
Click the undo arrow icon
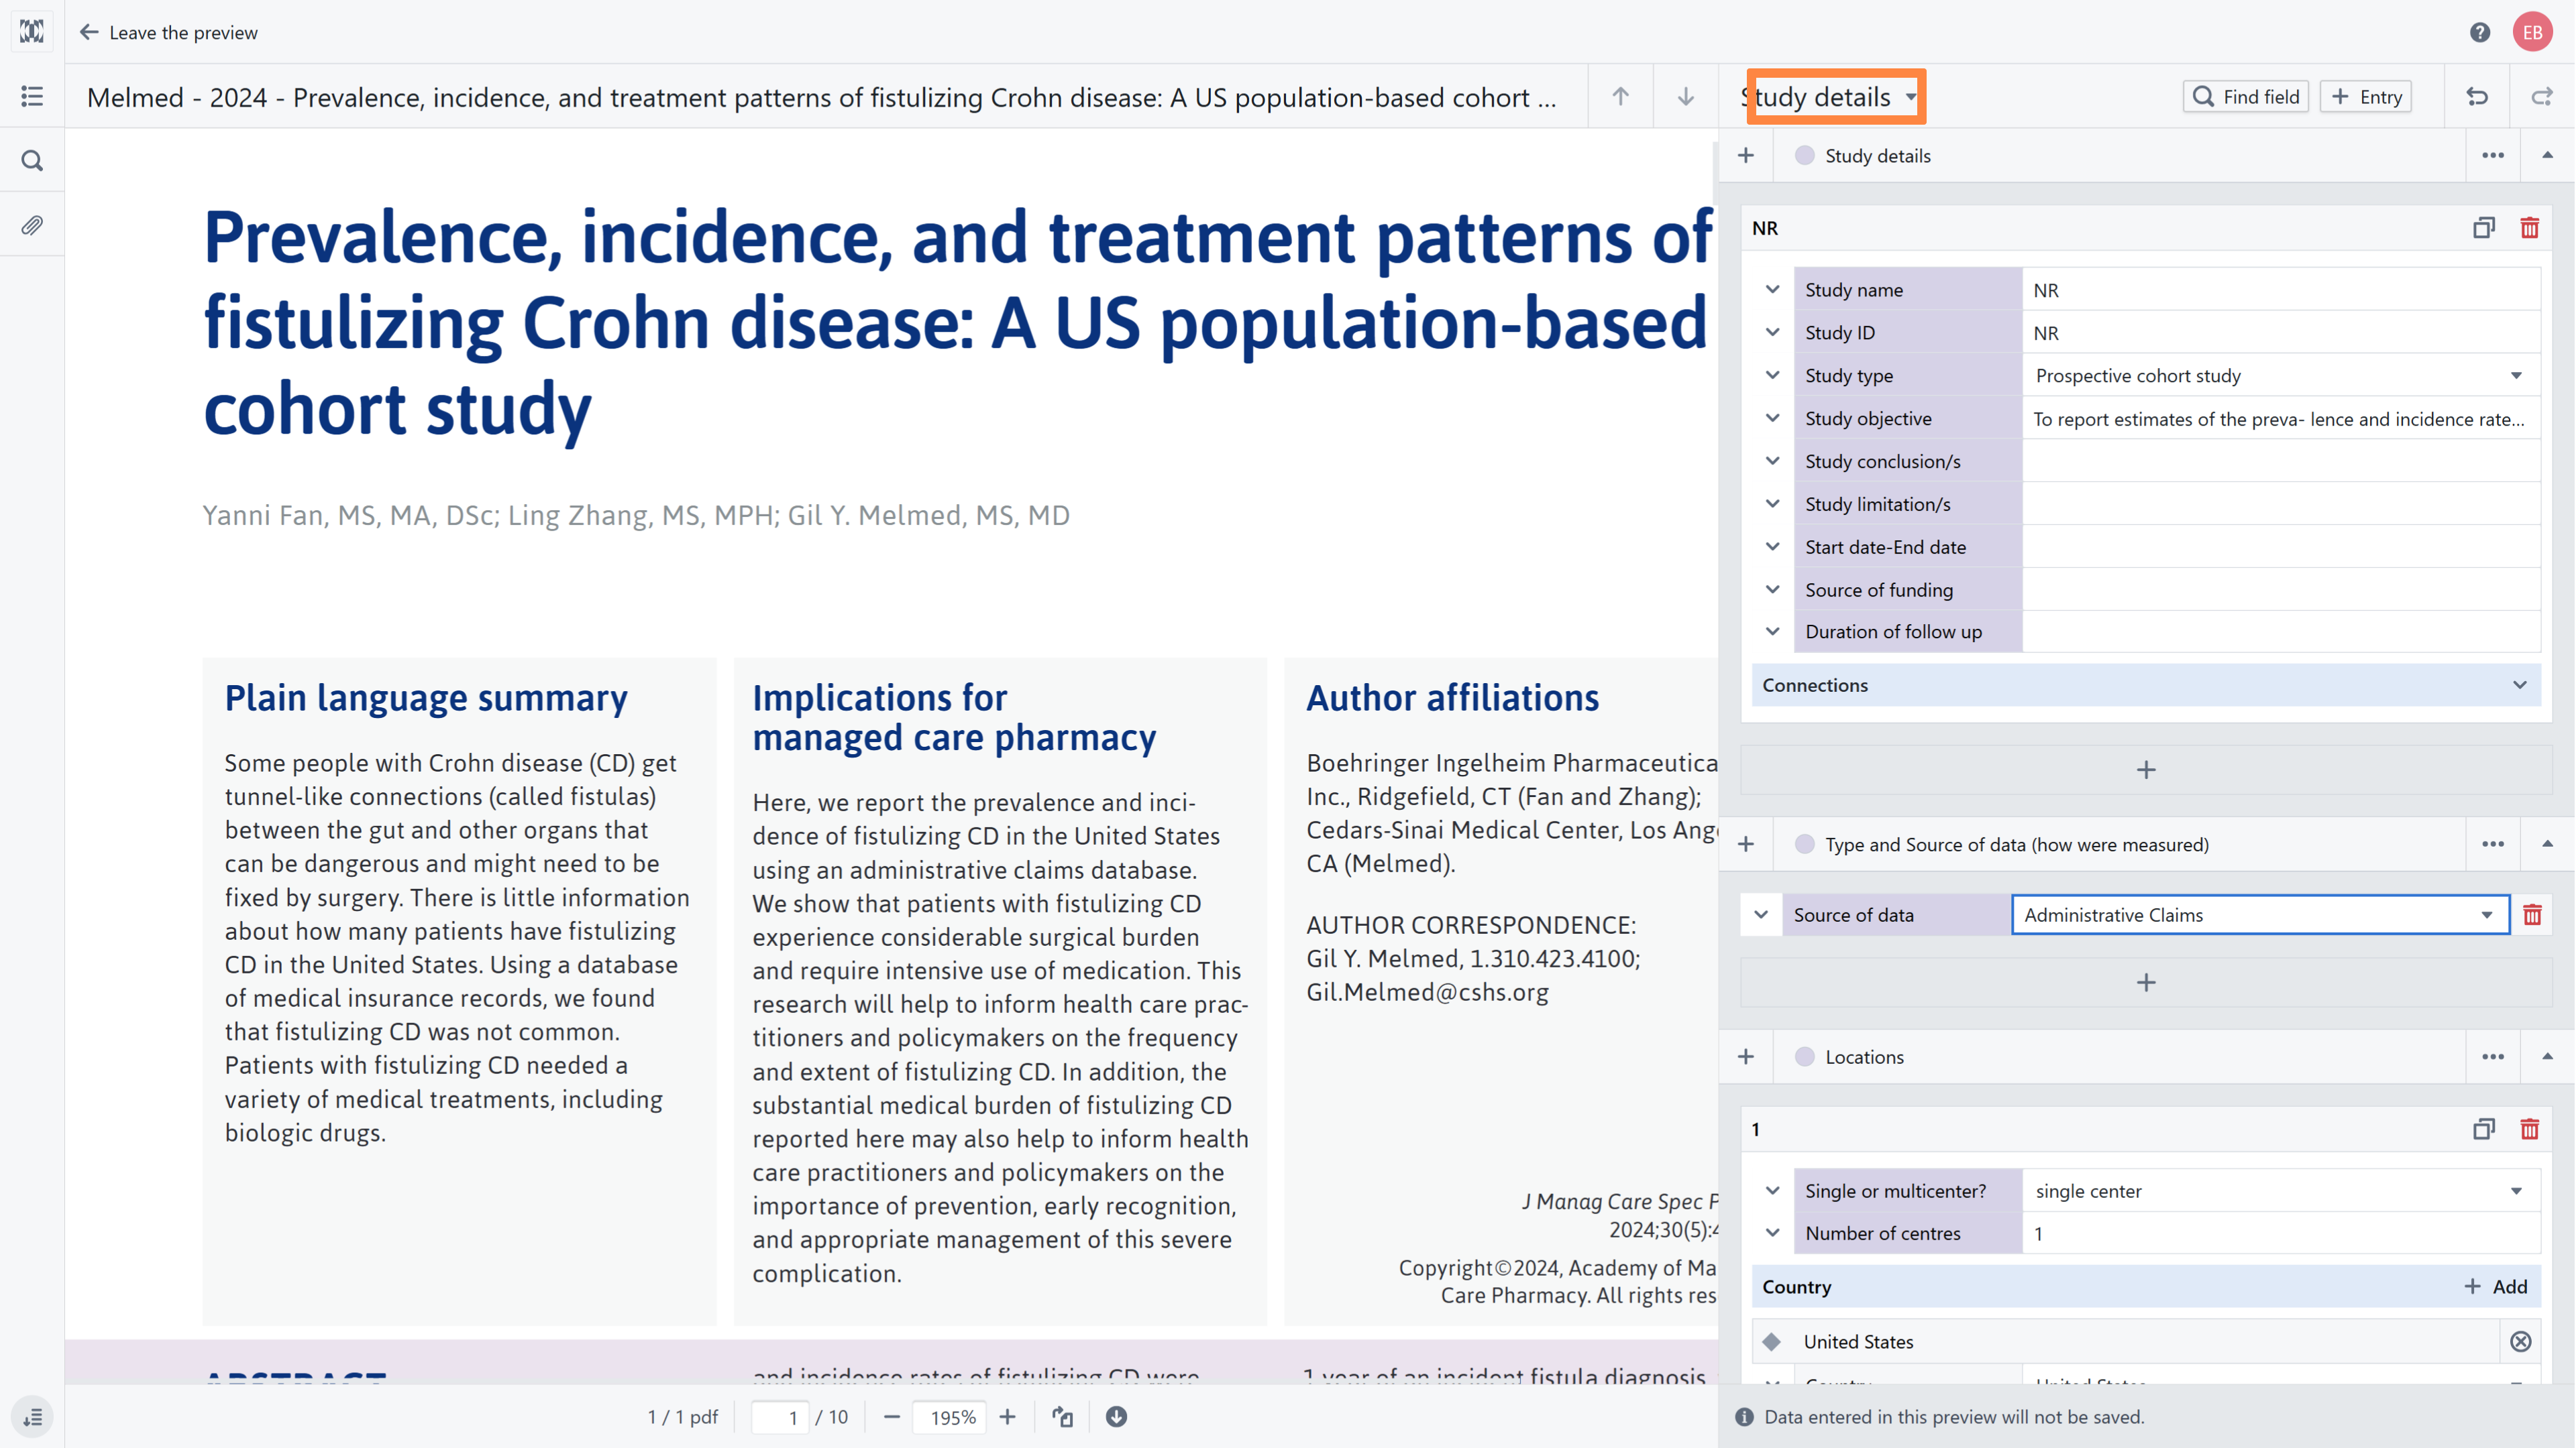pyautogui.click(x=2477, y=96)
